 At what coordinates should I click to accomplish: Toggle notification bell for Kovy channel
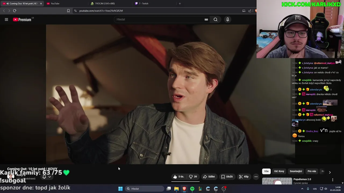(44, 177)
